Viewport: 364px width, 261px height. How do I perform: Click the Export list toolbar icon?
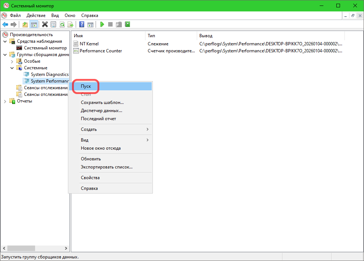tap(71, 24)
